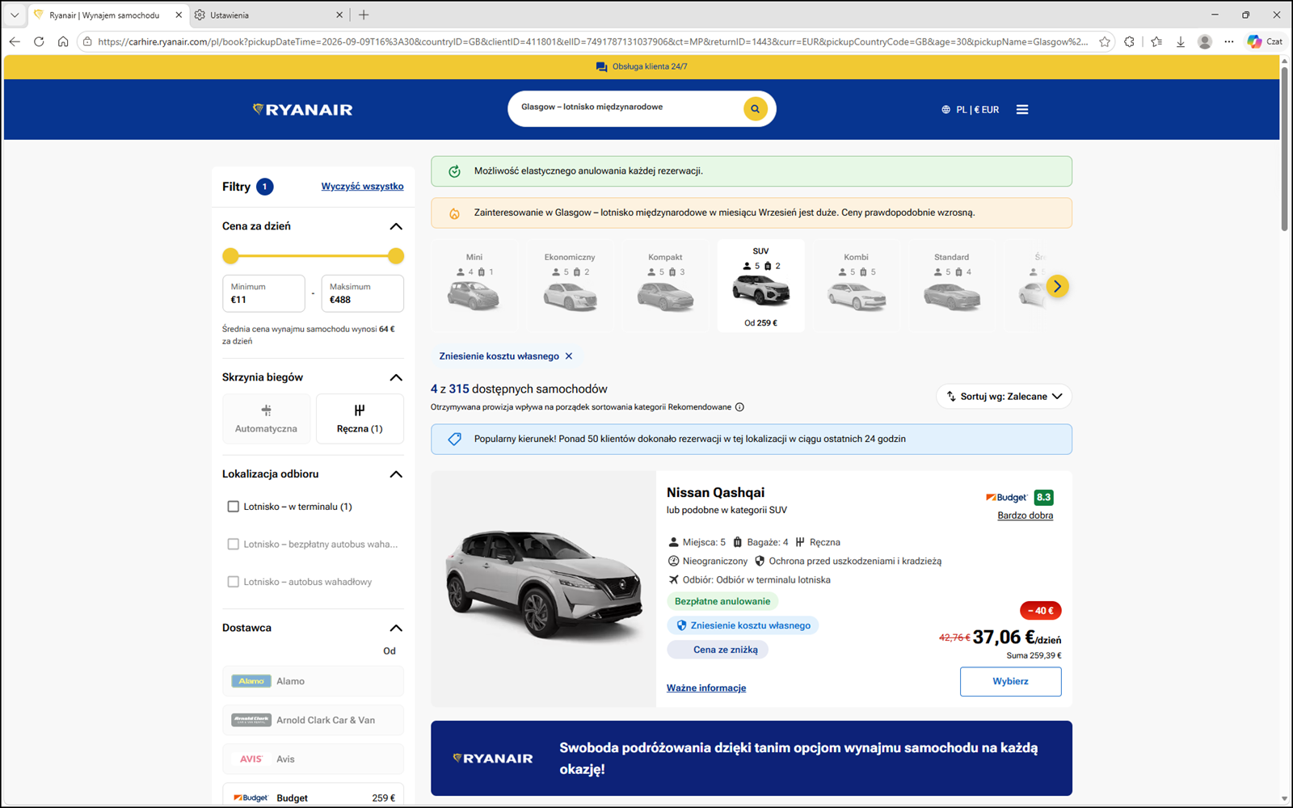Image resolution: width=1293 pixels, height=808 pixels.
Task: Open browser extensions icon
Action: point(1129,41)
